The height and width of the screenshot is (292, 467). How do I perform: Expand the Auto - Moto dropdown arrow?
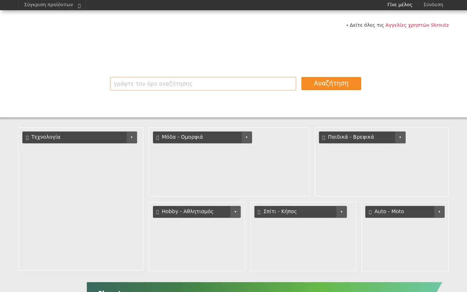439,212
